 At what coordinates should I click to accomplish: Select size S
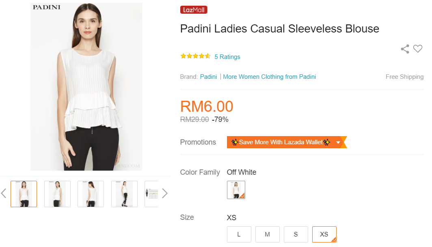pyautogui.click(x=296, y=234)
